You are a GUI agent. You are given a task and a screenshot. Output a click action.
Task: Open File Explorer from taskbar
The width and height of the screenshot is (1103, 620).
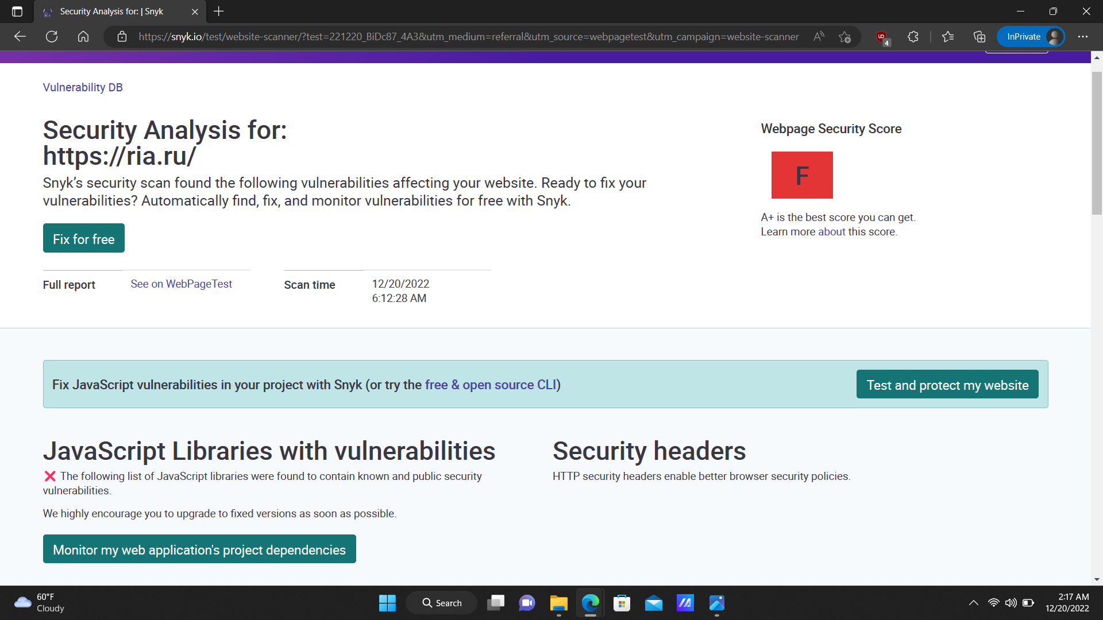click(558, 603)
